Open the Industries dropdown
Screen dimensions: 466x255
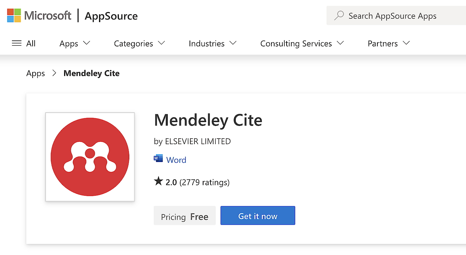click(x=212, y=43)
